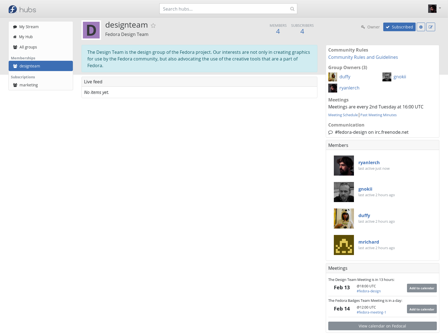Open the #fedora-design channel link
The width and height of the screenshot is (448, 335).
[x=369, y=291]
